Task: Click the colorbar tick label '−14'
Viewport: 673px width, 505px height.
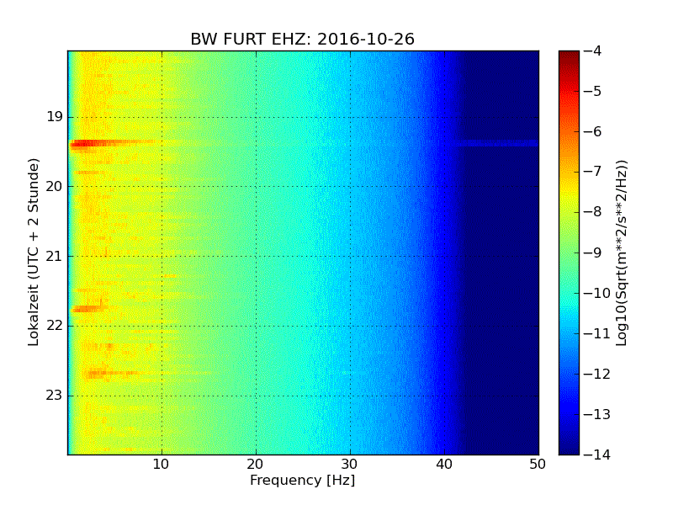Action: coord(596,454)
